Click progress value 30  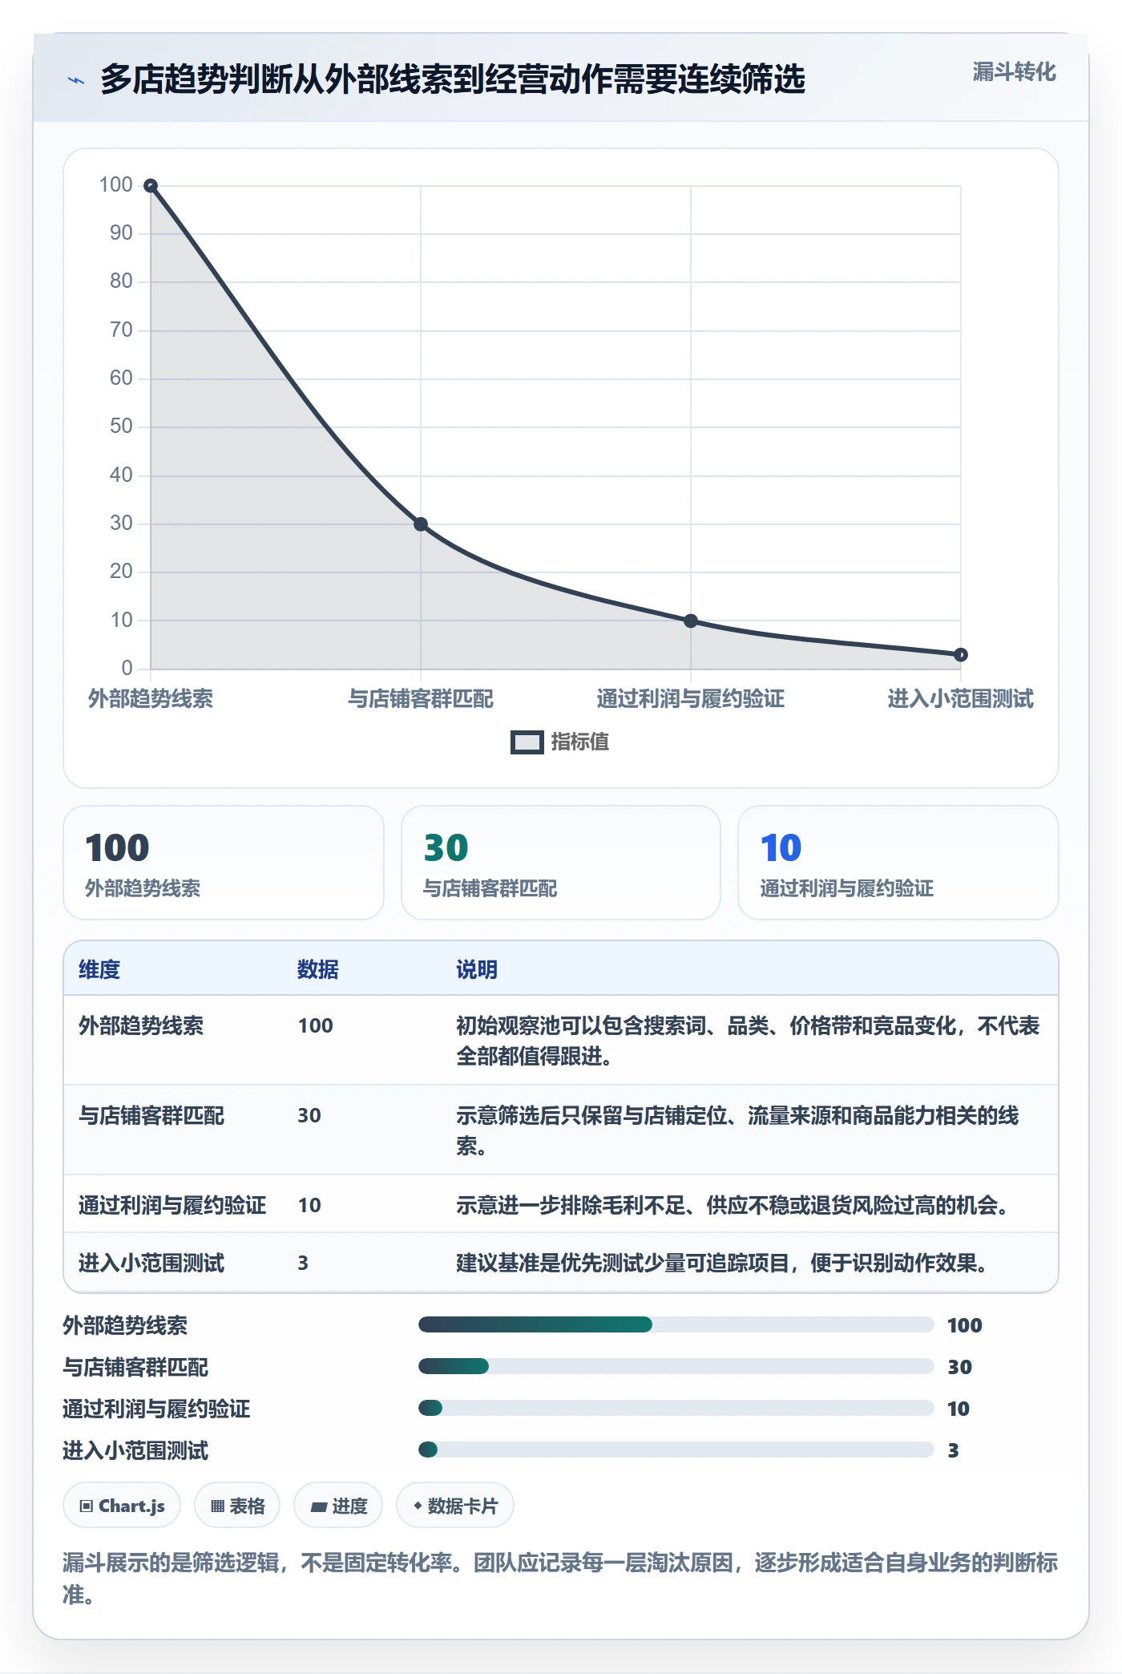(959, 1367)
